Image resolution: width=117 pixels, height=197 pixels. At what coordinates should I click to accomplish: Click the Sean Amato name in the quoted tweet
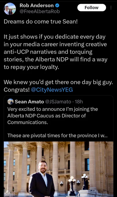[29, 101]
